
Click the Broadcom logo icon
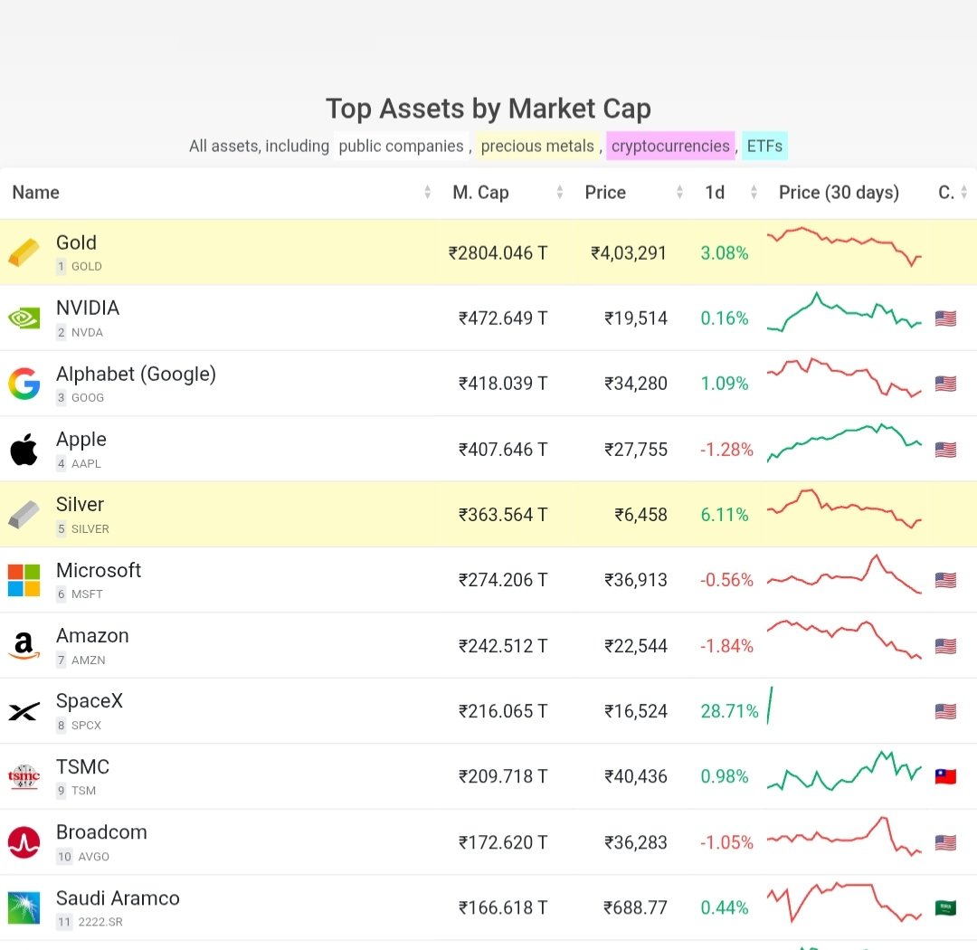coord(24,842)
